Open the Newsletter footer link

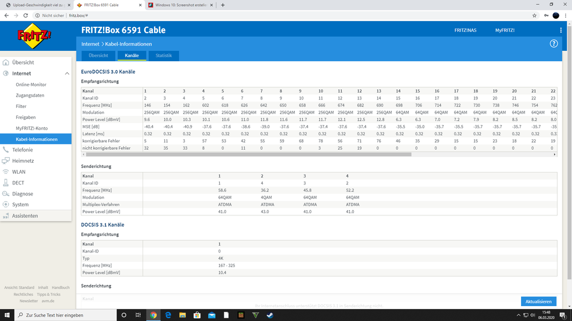click(29, 301)
